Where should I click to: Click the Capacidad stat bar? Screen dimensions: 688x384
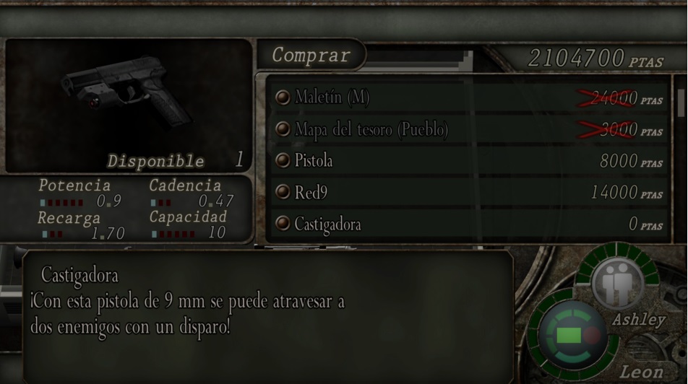pos(173,235)
